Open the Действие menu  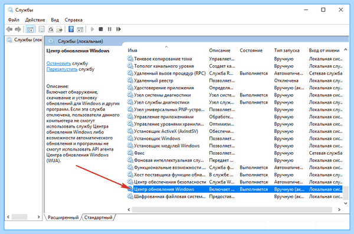pos(35,20)
